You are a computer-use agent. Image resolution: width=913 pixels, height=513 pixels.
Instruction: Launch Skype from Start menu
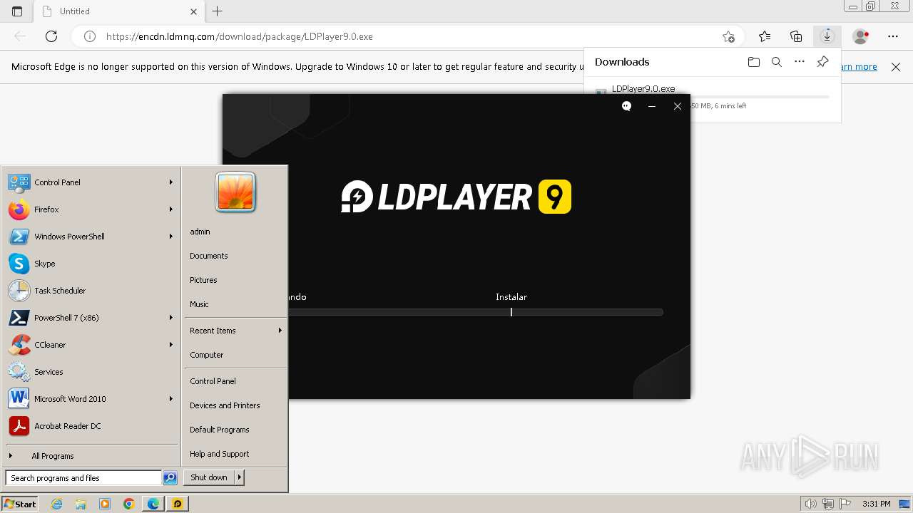(91, 264)
